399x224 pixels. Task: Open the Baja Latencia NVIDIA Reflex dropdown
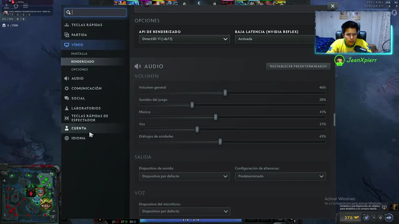pyautogui.click(x=275, y=39)
